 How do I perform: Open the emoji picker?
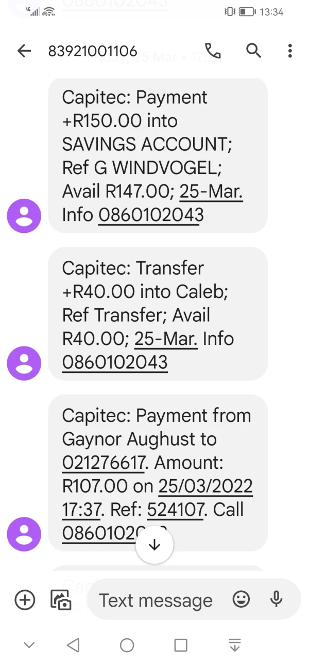coord(241,599)
